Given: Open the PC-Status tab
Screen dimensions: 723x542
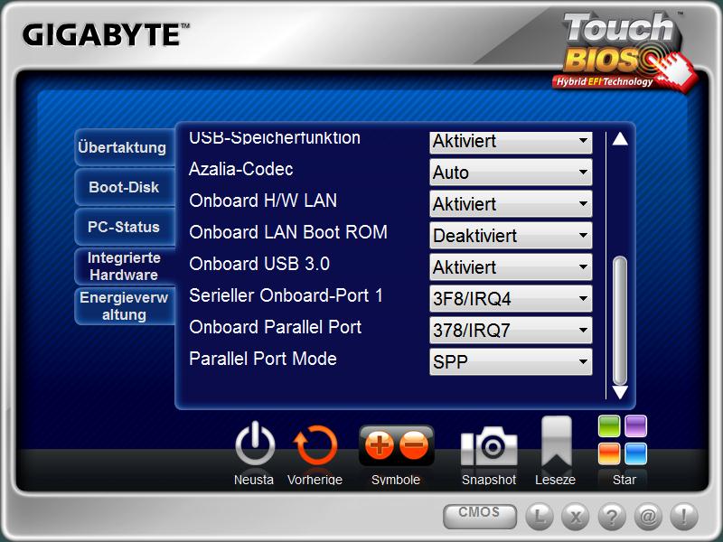Looking at the screenshot, I should click(x=125, y=227).
